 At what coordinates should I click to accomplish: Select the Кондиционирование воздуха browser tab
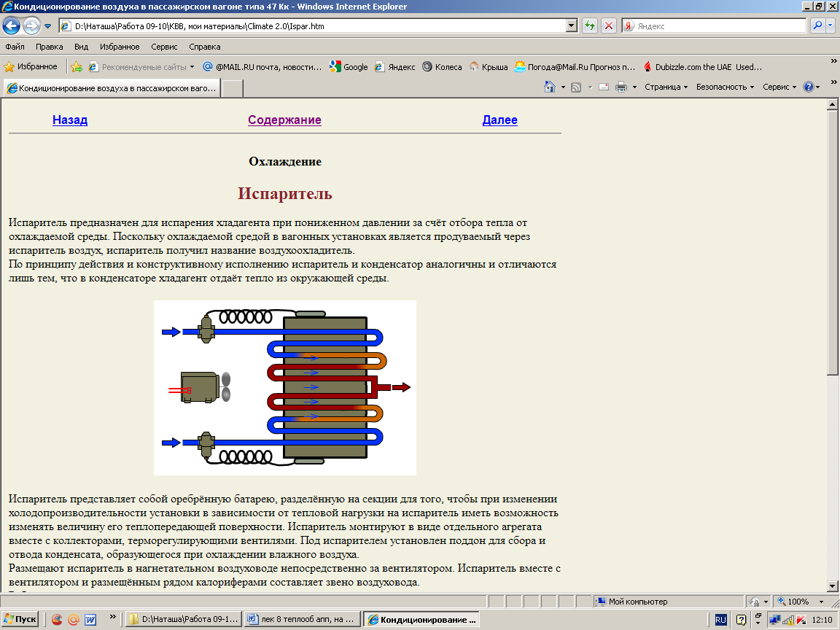point(112,87)
